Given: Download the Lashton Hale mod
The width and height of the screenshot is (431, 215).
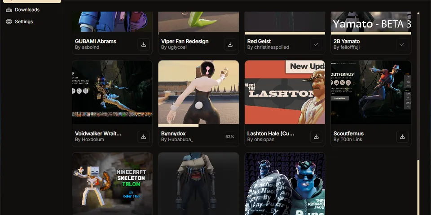Looking at the screenshot, I should coord(316,137).
